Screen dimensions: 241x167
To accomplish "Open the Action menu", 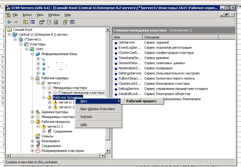I will [x=27, y=15].
